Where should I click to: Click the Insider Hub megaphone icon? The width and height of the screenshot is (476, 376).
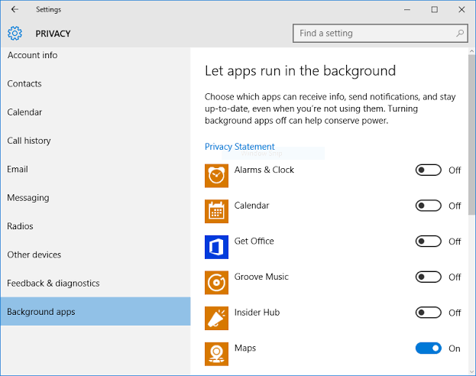217,318
